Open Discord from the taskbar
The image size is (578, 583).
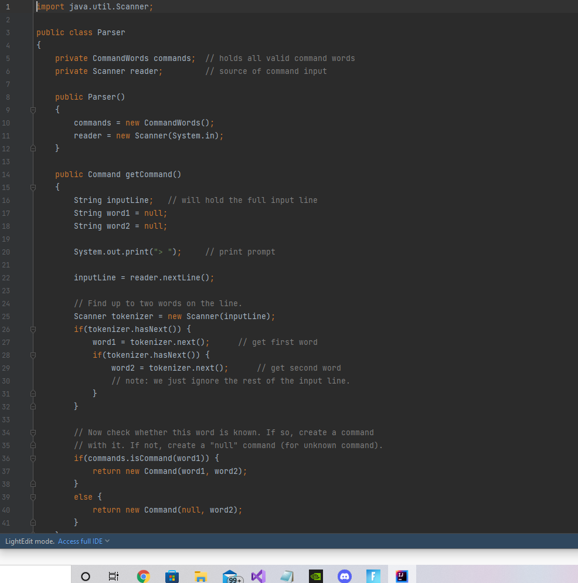pos(345,576)
